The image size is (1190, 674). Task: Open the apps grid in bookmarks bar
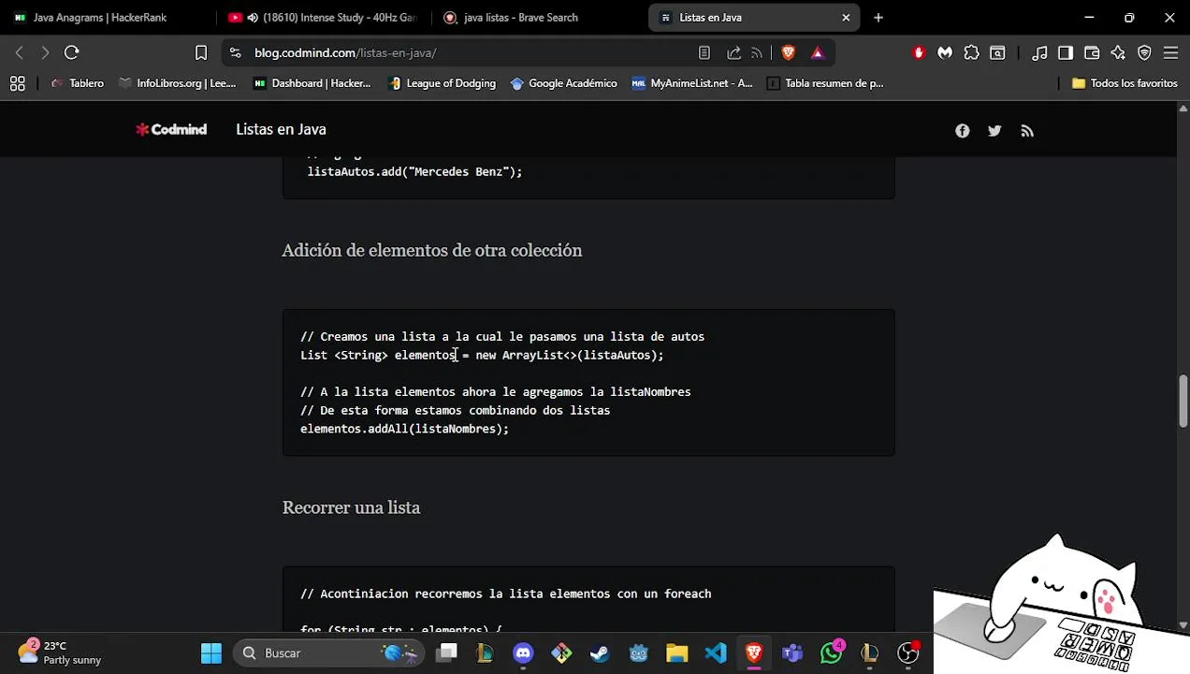point(17,83)
